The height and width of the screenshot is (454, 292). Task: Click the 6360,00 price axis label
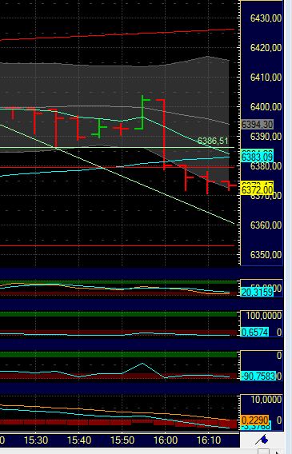[x=266, y=225]
